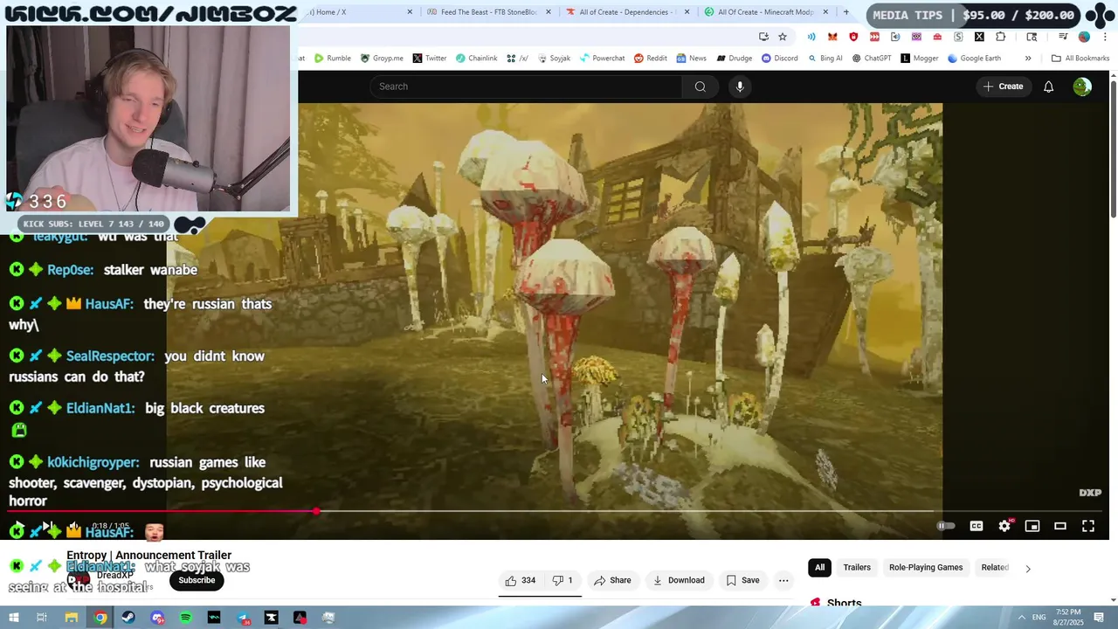Subscribe to the DreadXP channel

197,580
